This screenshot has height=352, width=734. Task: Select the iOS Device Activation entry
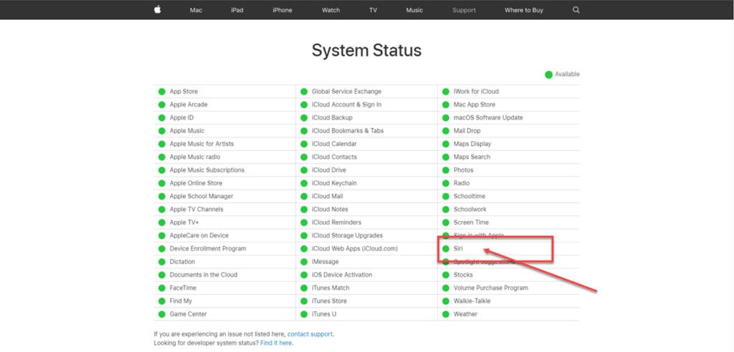click(x=342, y=275)
